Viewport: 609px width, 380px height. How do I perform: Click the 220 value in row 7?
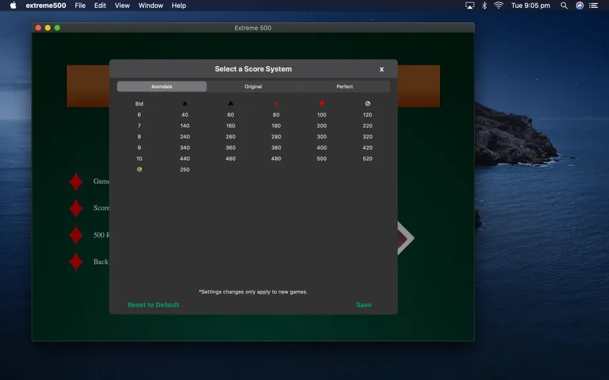coord(367,125)
